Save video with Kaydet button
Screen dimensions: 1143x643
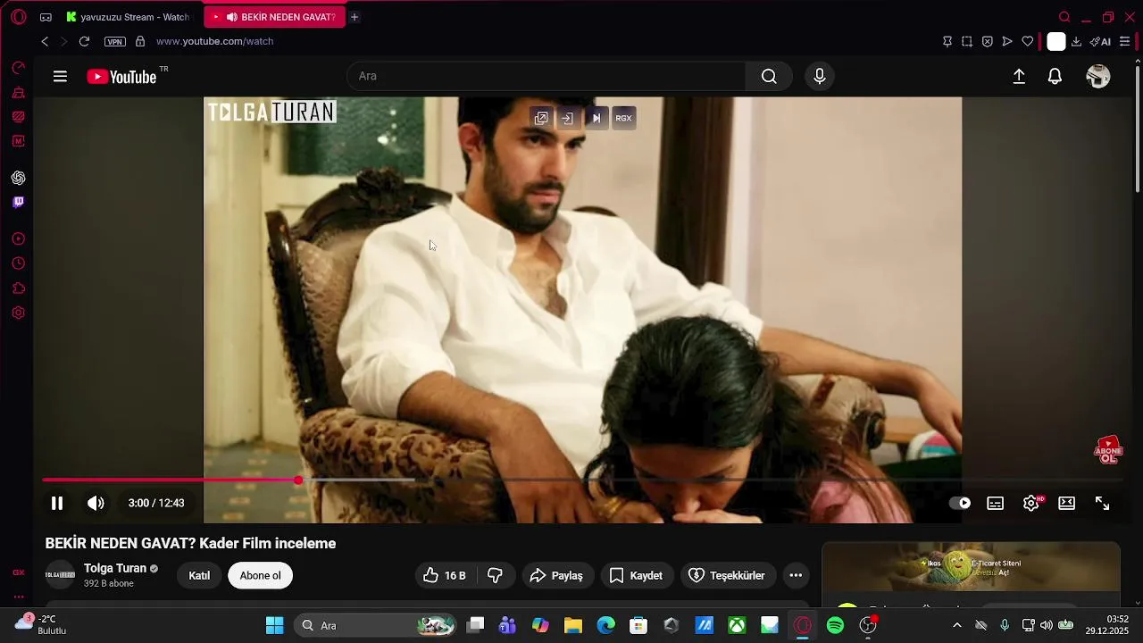pyautogui.click(x=636, y=576)
